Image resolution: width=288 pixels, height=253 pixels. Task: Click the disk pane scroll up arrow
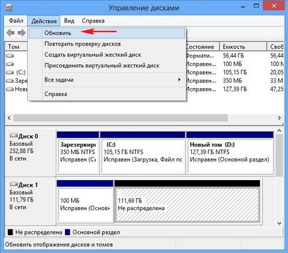pyautogui.click(x=279, y=130)
